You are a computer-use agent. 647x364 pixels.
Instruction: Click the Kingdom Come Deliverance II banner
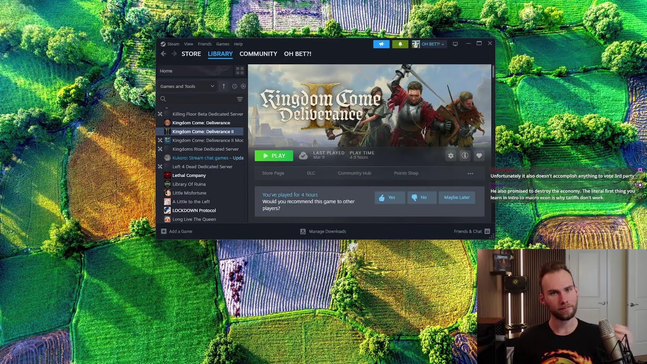[x=369, y=106]
